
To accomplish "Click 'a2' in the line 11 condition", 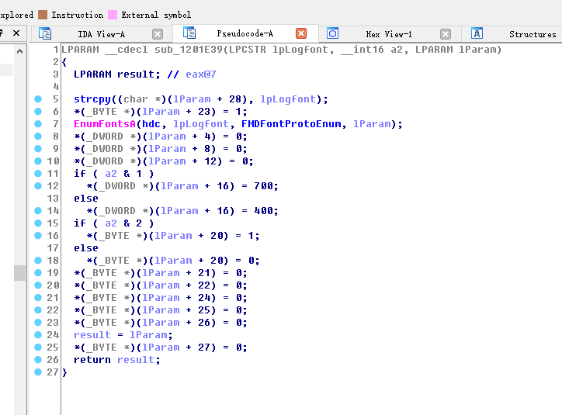I will 111,174.
